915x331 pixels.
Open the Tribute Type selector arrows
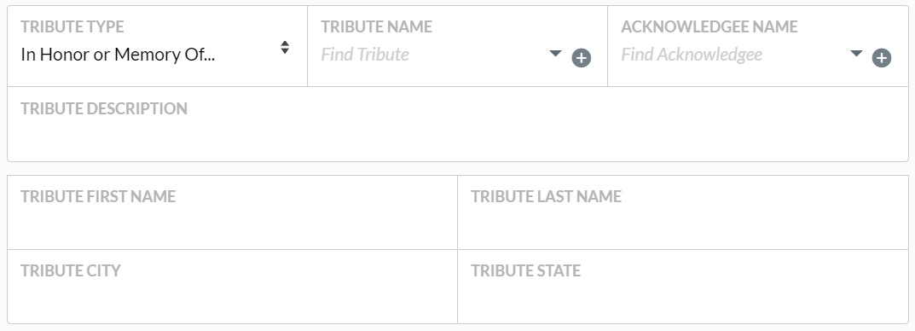285,47
